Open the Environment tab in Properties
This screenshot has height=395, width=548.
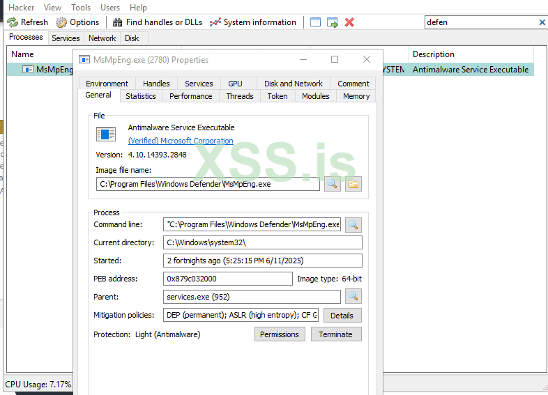tap(107, 84)
